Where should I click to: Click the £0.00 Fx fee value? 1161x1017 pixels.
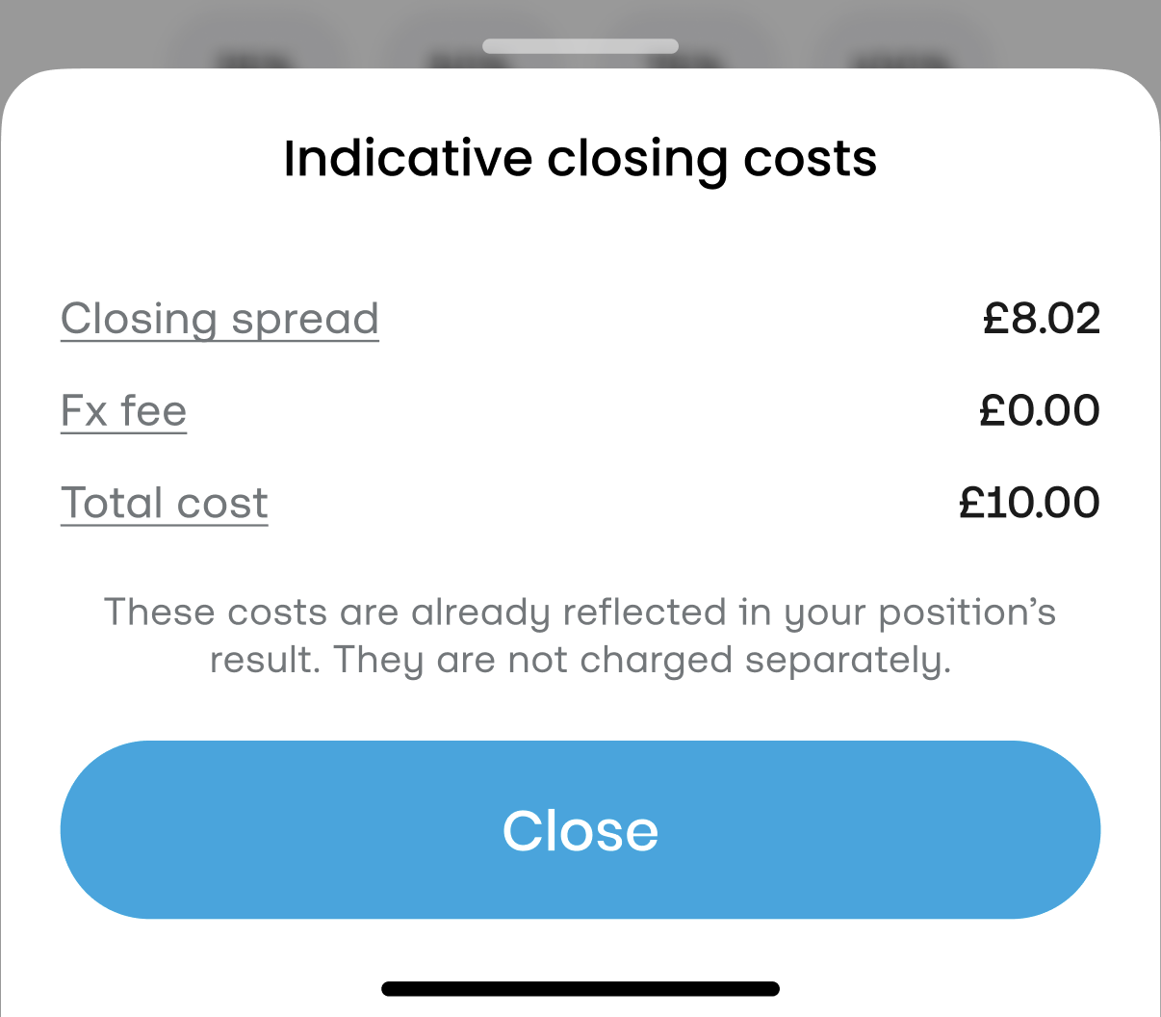pos(1039,411)
